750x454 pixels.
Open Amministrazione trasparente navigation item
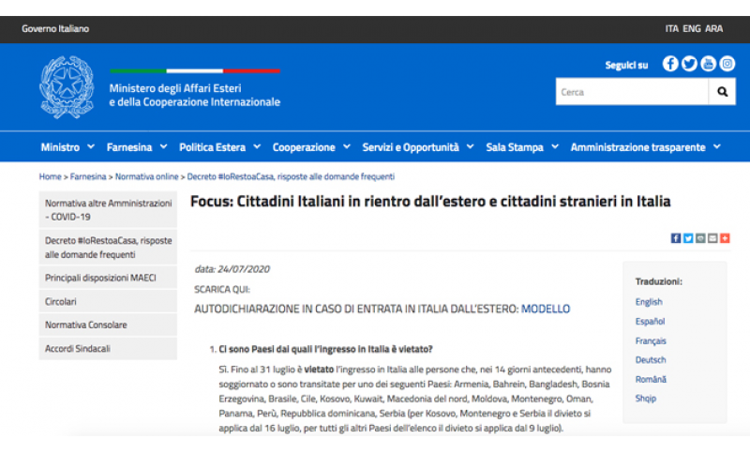point(638,147)
